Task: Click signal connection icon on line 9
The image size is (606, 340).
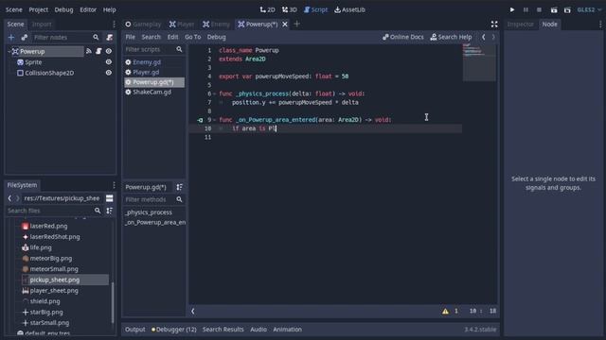Action: [x=200, y=120]
